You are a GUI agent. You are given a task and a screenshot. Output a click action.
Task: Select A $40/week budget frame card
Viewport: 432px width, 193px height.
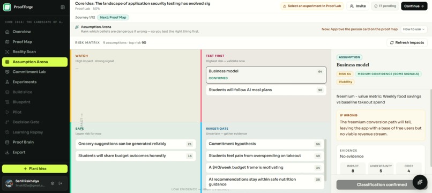(x=265, y=168)
